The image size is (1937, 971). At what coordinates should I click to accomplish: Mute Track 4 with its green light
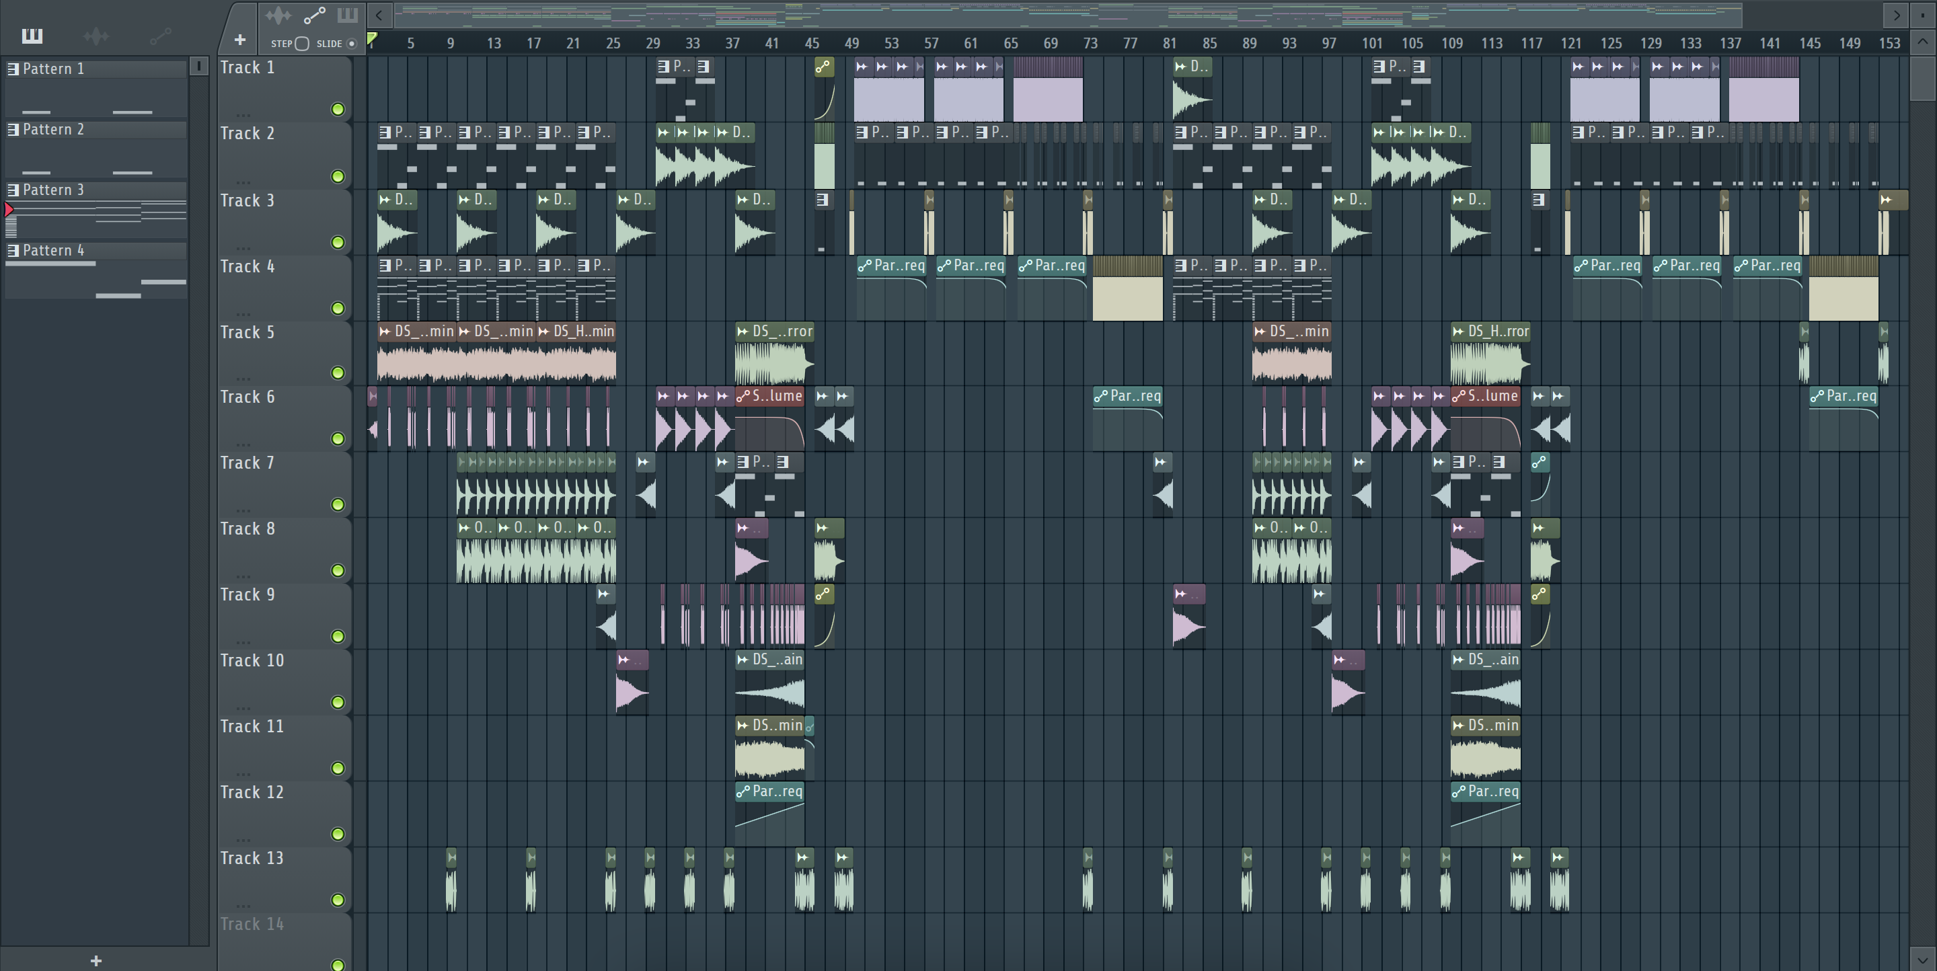pos(338,308)
